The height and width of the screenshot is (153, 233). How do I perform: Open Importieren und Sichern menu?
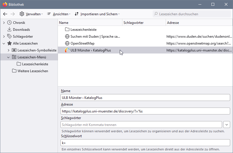[97, 14]
